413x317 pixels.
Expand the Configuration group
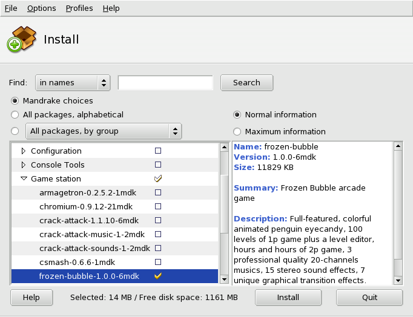pyautogui.click(x=24, y=151)
